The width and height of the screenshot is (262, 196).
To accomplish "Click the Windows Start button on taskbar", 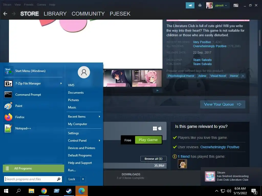I will (x=6, y=191).
